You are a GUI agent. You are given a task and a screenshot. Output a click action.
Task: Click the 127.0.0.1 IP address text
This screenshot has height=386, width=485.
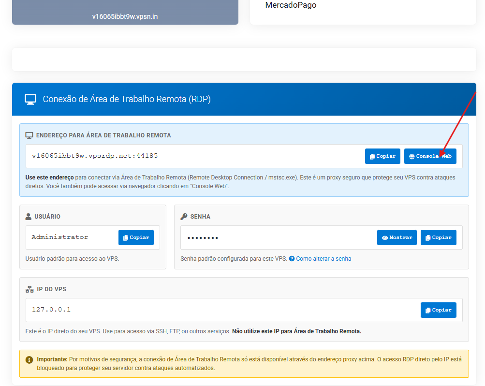[51, 310]
